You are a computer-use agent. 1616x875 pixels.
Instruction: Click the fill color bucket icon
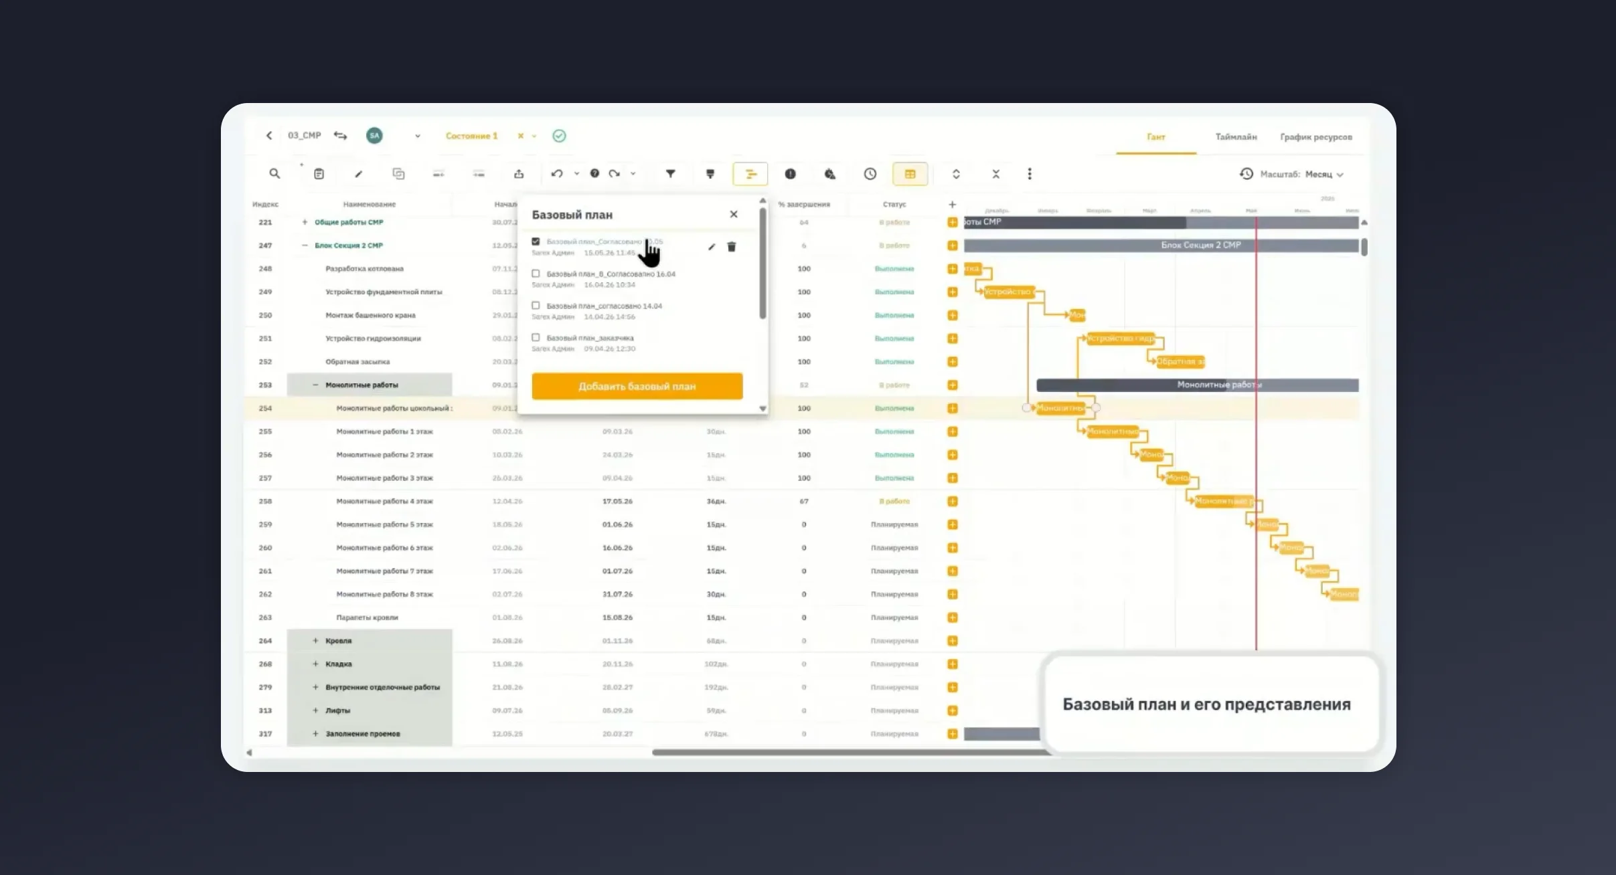click(x=830, y=174)
